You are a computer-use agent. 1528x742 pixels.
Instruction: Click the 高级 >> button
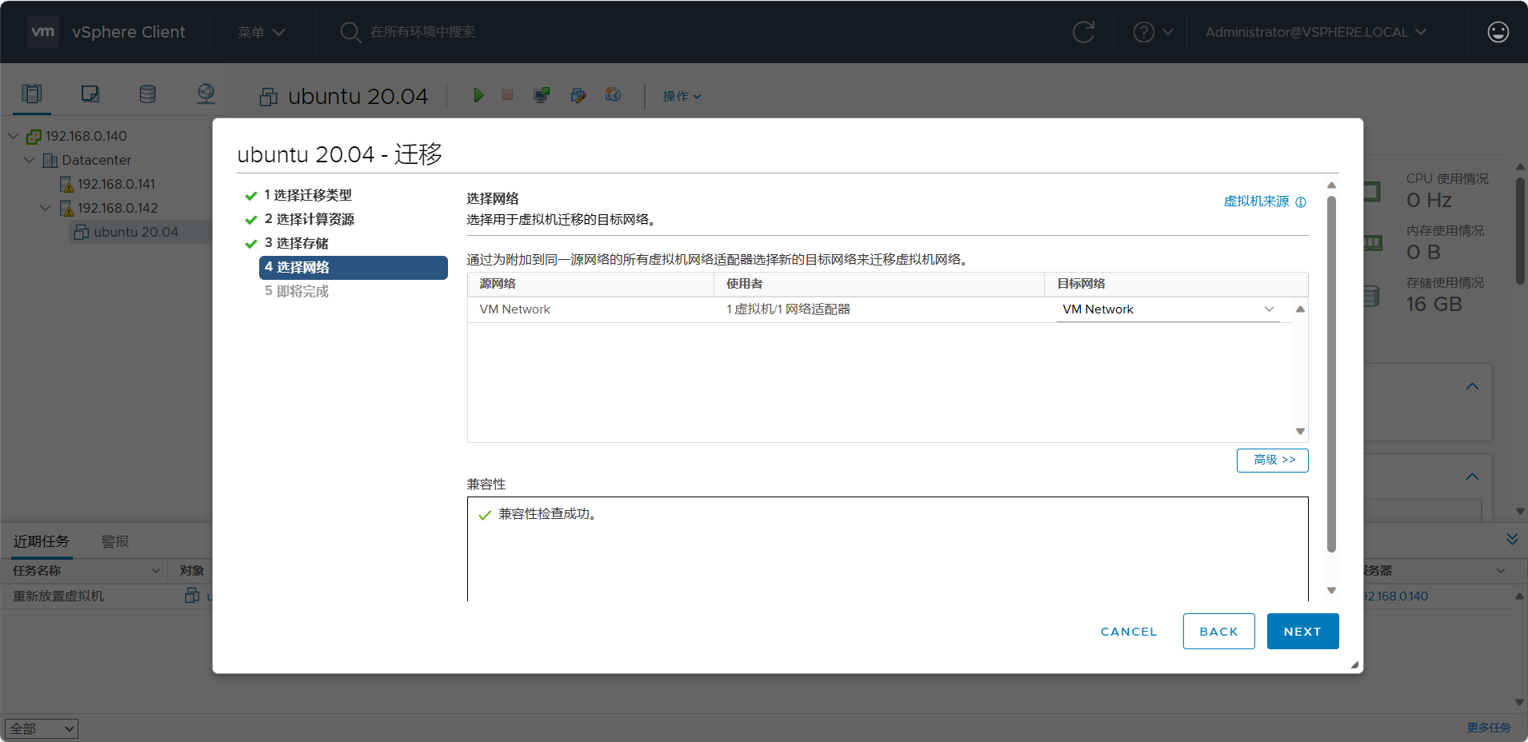click(x=1272, y=461)
